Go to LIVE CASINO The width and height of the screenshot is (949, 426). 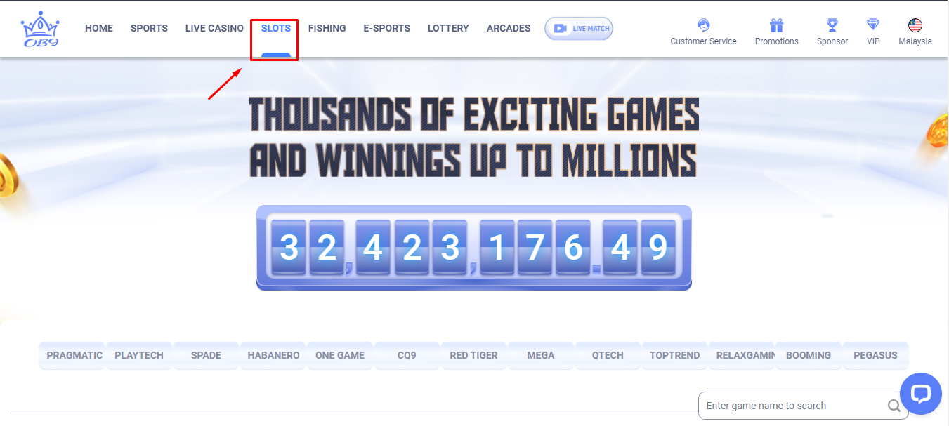214,28
